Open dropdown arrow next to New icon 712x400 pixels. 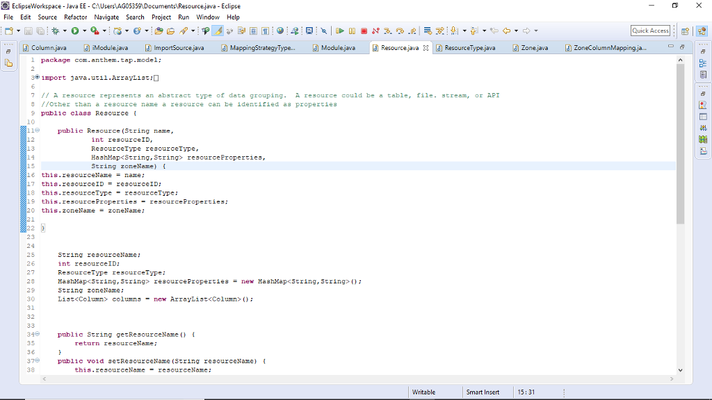18,31
